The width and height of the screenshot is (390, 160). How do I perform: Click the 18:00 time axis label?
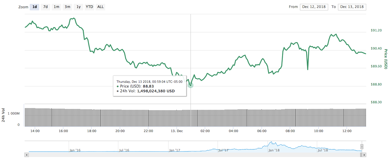(x=92, y=131)
